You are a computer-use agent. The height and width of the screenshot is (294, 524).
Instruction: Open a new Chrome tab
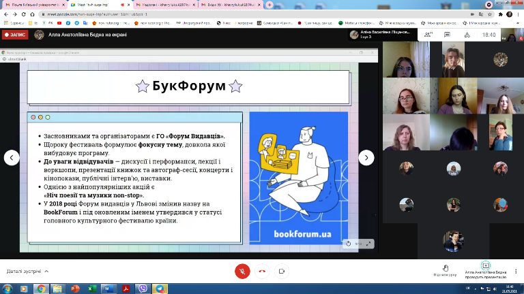click(x=270, y=5)
